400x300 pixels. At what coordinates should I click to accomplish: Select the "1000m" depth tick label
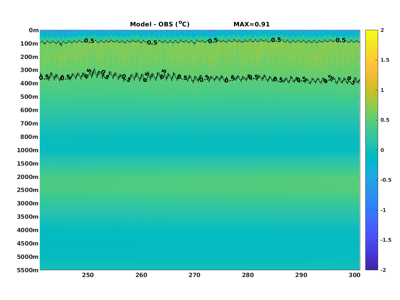pyautogui.click(x=27, y=150)
